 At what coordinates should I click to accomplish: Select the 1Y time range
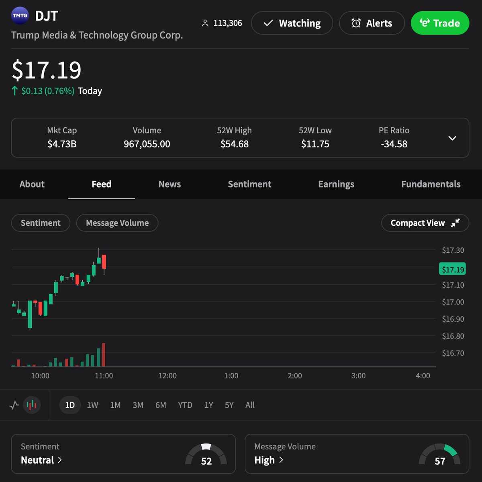pos(208,405)
